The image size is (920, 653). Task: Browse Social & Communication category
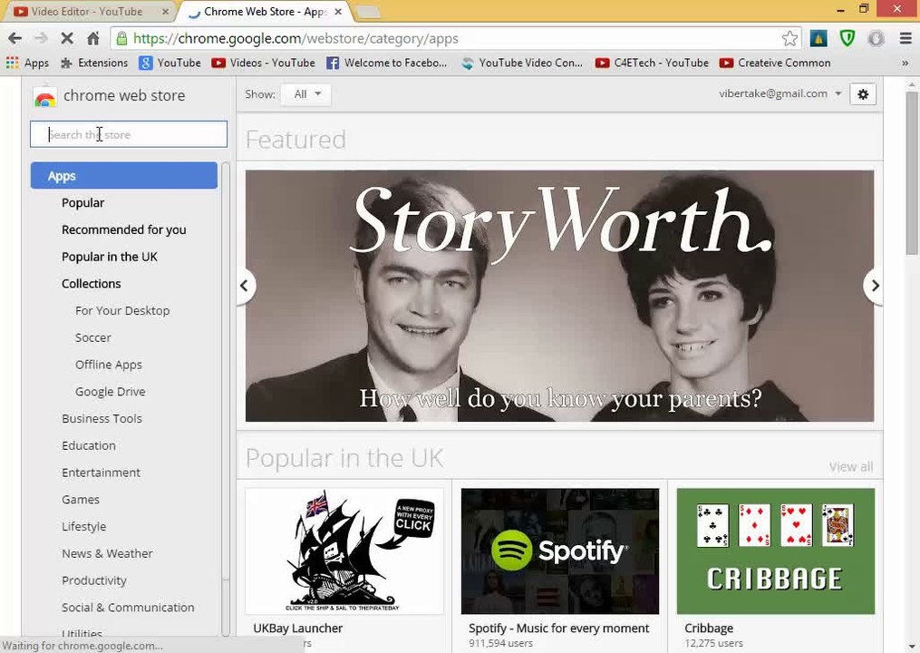click(128, 608)
